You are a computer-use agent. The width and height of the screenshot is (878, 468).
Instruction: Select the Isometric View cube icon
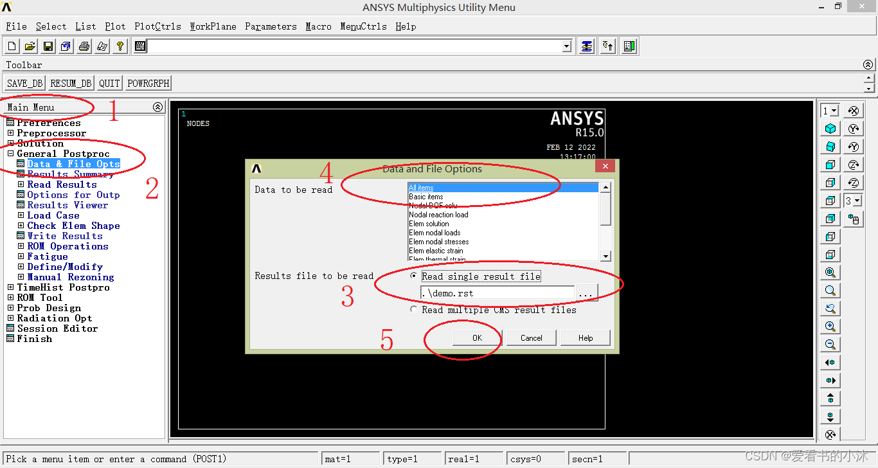pos(830,129)
